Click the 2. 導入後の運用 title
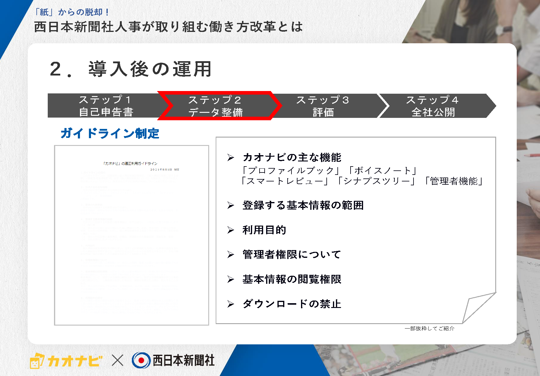Viewport: 540px width, 376px height. (x=130, y=69)
